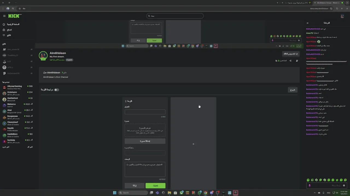350x196 pixels.
Task: Open Chrome from the taskbar
Action: coord(205,193)
